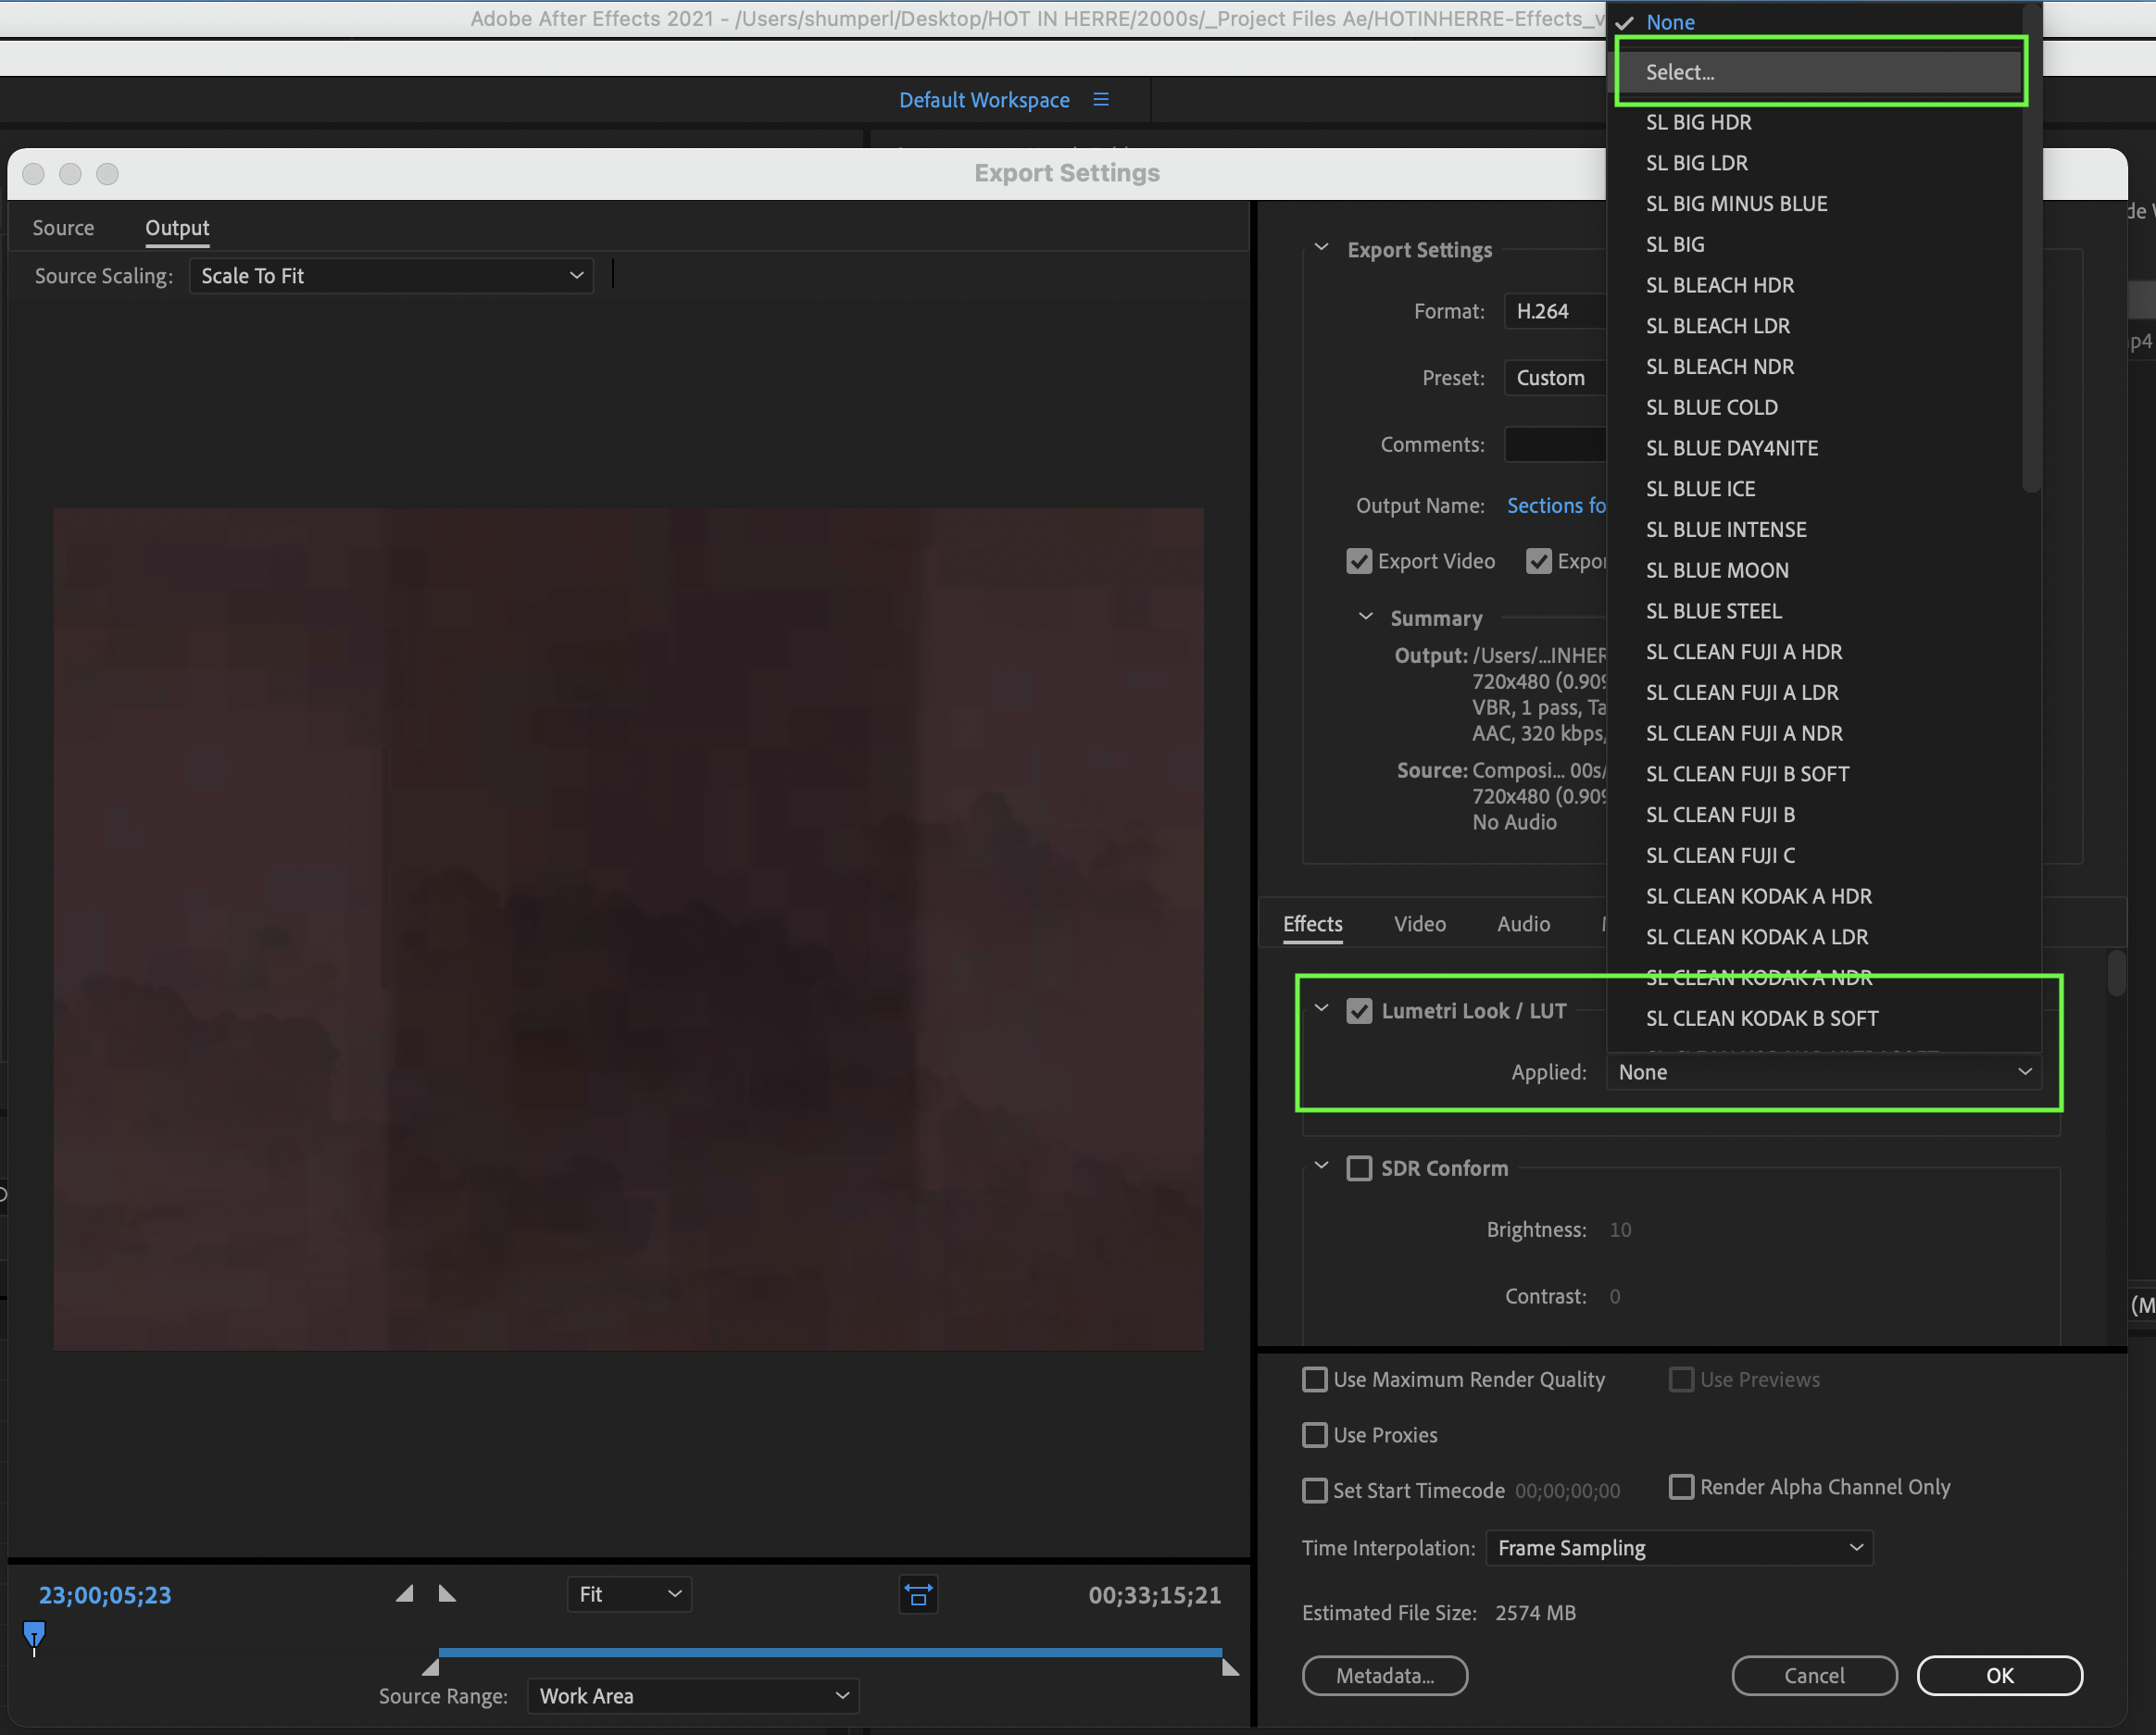Open the Time Interpolation Frame Sampling dropdown
This screenshot has height=1735, width=2156.
tap(1678, 1547)
